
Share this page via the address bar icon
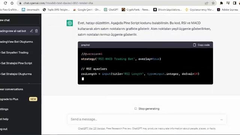(206, 3)
